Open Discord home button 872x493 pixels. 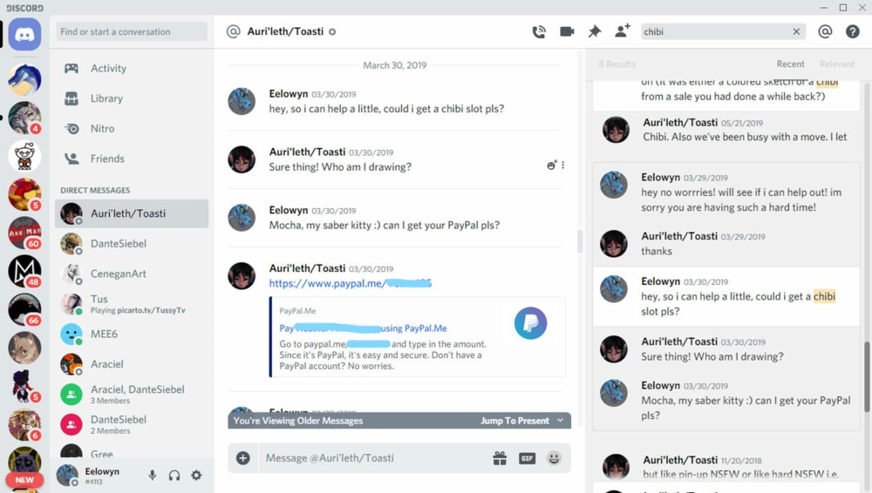[x=24, y=34]
